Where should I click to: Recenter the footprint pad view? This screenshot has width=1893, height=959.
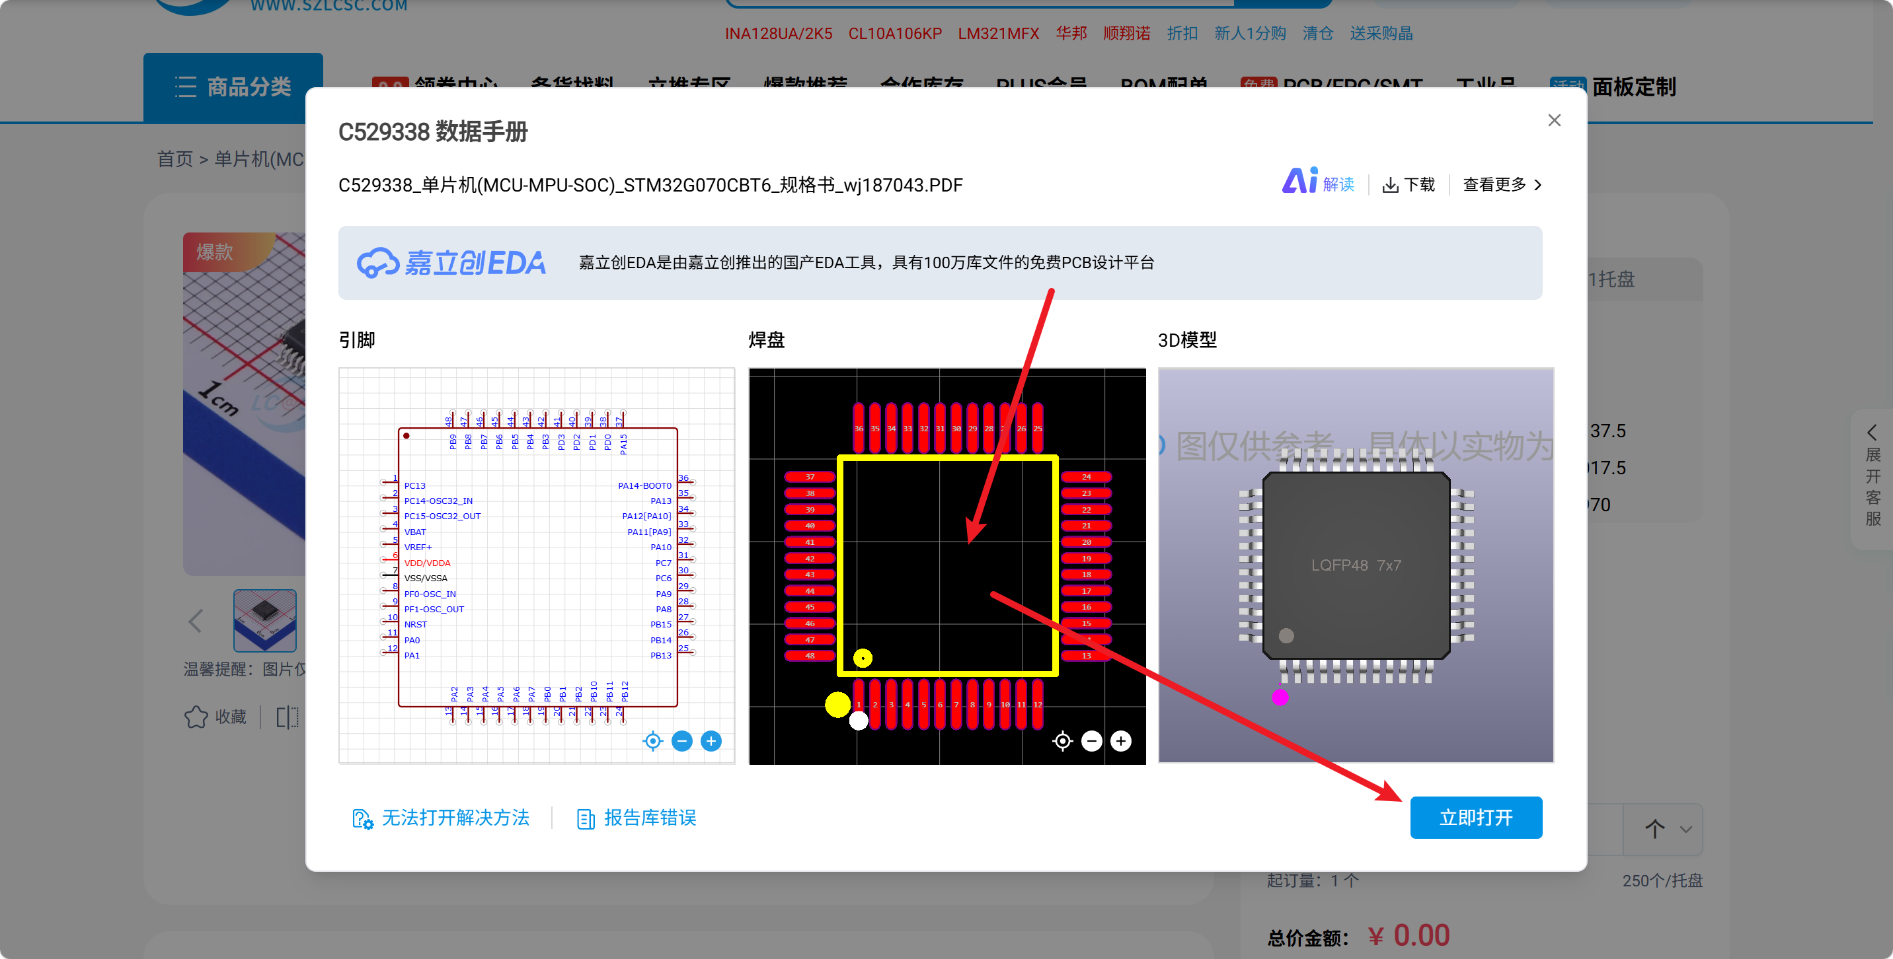(1063, 741)
